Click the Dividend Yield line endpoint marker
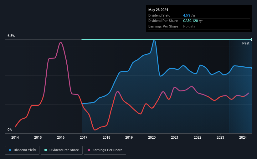This screenshot has height=159, width=257. (x=251, y=68)
